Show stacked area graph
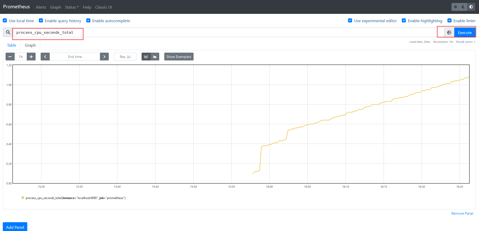This screenshot has width=479, height=231. tap(155, 57)
